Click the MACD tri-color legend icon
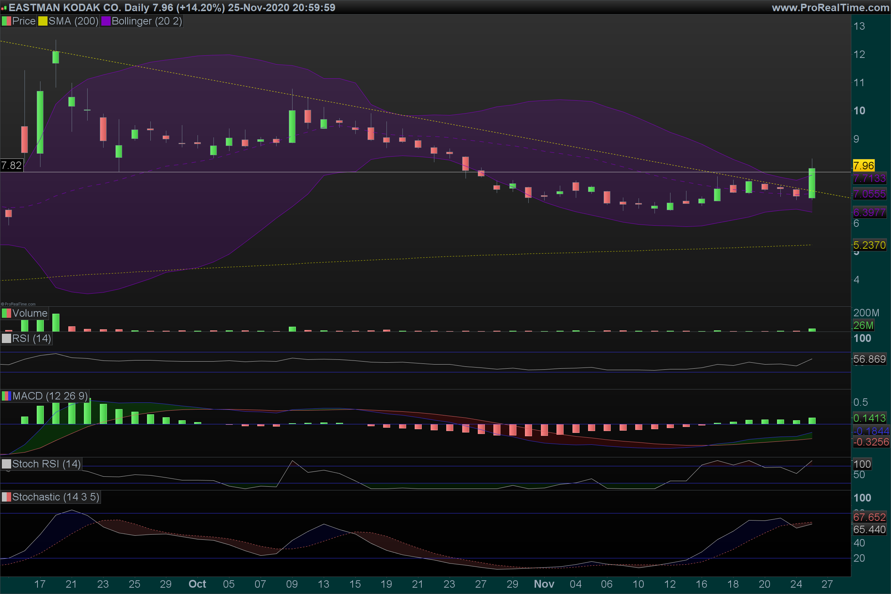The image size is (891, 594). [x=6, y=396]
